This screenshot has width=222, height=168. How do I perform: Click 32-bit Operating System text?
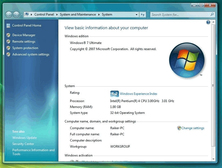point(128,113)
